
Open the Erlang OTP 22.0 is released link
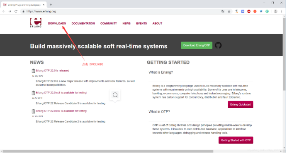[x=53, y=71]
